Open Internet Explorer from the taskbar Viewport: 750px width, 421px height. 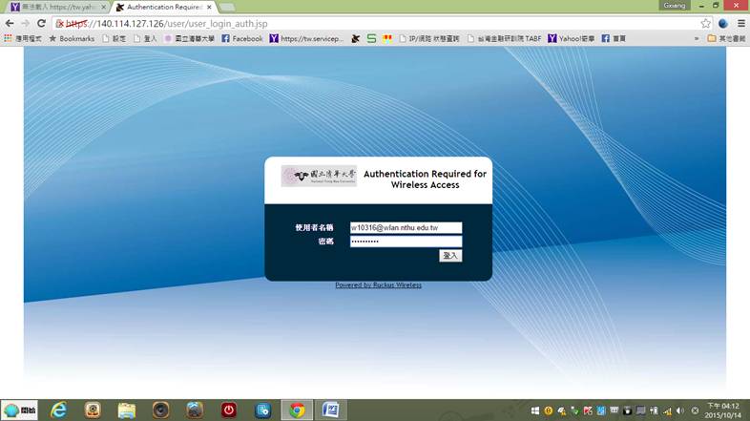59,410
